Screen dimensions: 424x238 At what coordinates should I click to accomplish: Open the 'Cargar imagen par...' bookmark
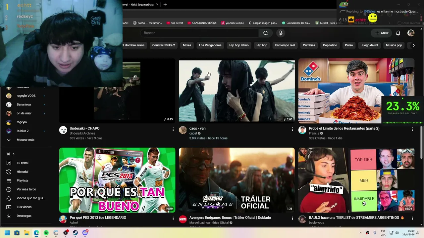coord(262,23)
